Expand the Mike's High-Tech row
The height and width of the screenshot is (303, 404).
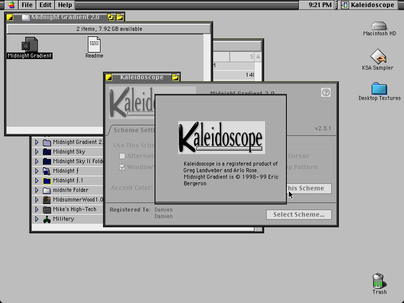(x=36, y=209)
